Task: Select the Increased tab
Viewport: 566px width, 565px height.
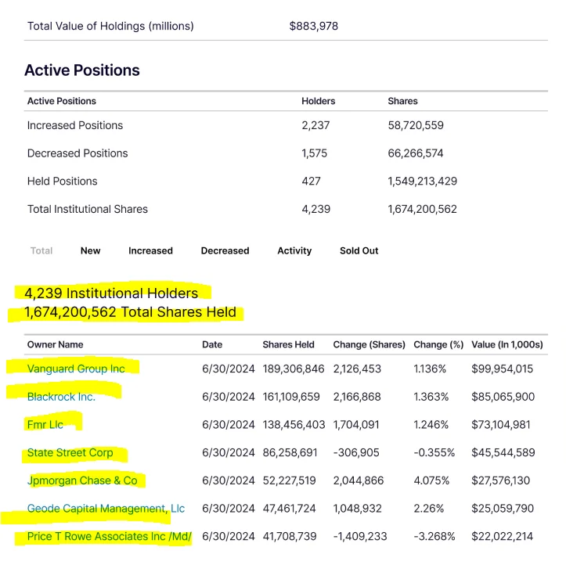Action: click(150, 250)
